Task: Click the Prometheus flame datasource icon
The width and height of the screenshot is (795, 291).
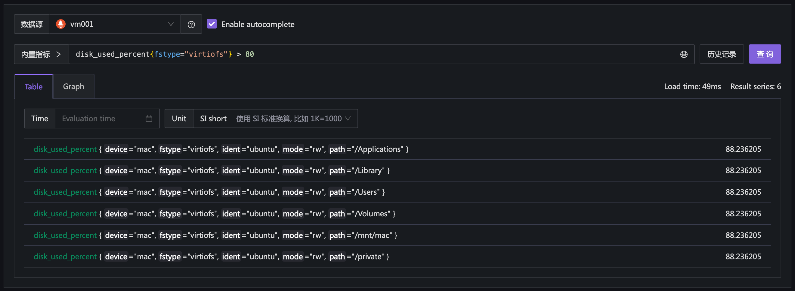Action: (x=61, y=24)
